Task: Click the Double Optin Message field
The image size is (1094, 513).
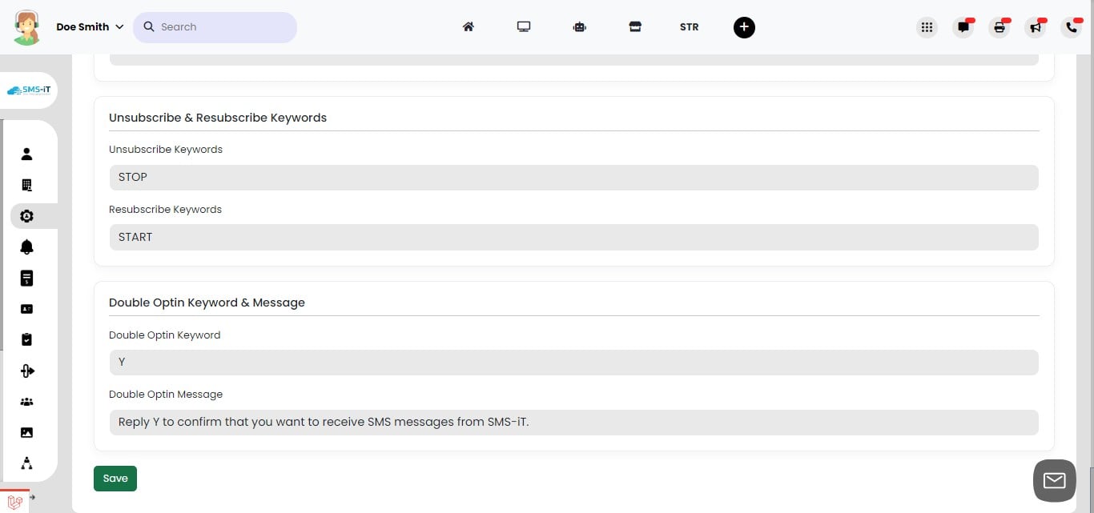Action: click(x=573, y=422)
